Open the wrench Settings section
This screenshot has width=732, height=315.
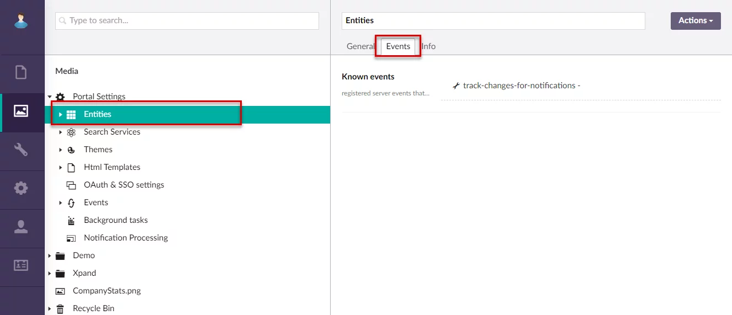pos(21,150)
